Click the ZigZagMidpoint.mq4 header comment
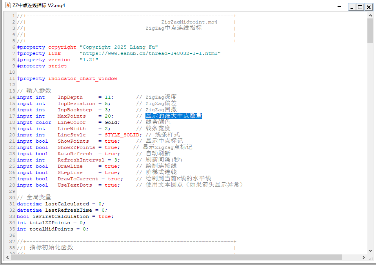 pos(189,22)
